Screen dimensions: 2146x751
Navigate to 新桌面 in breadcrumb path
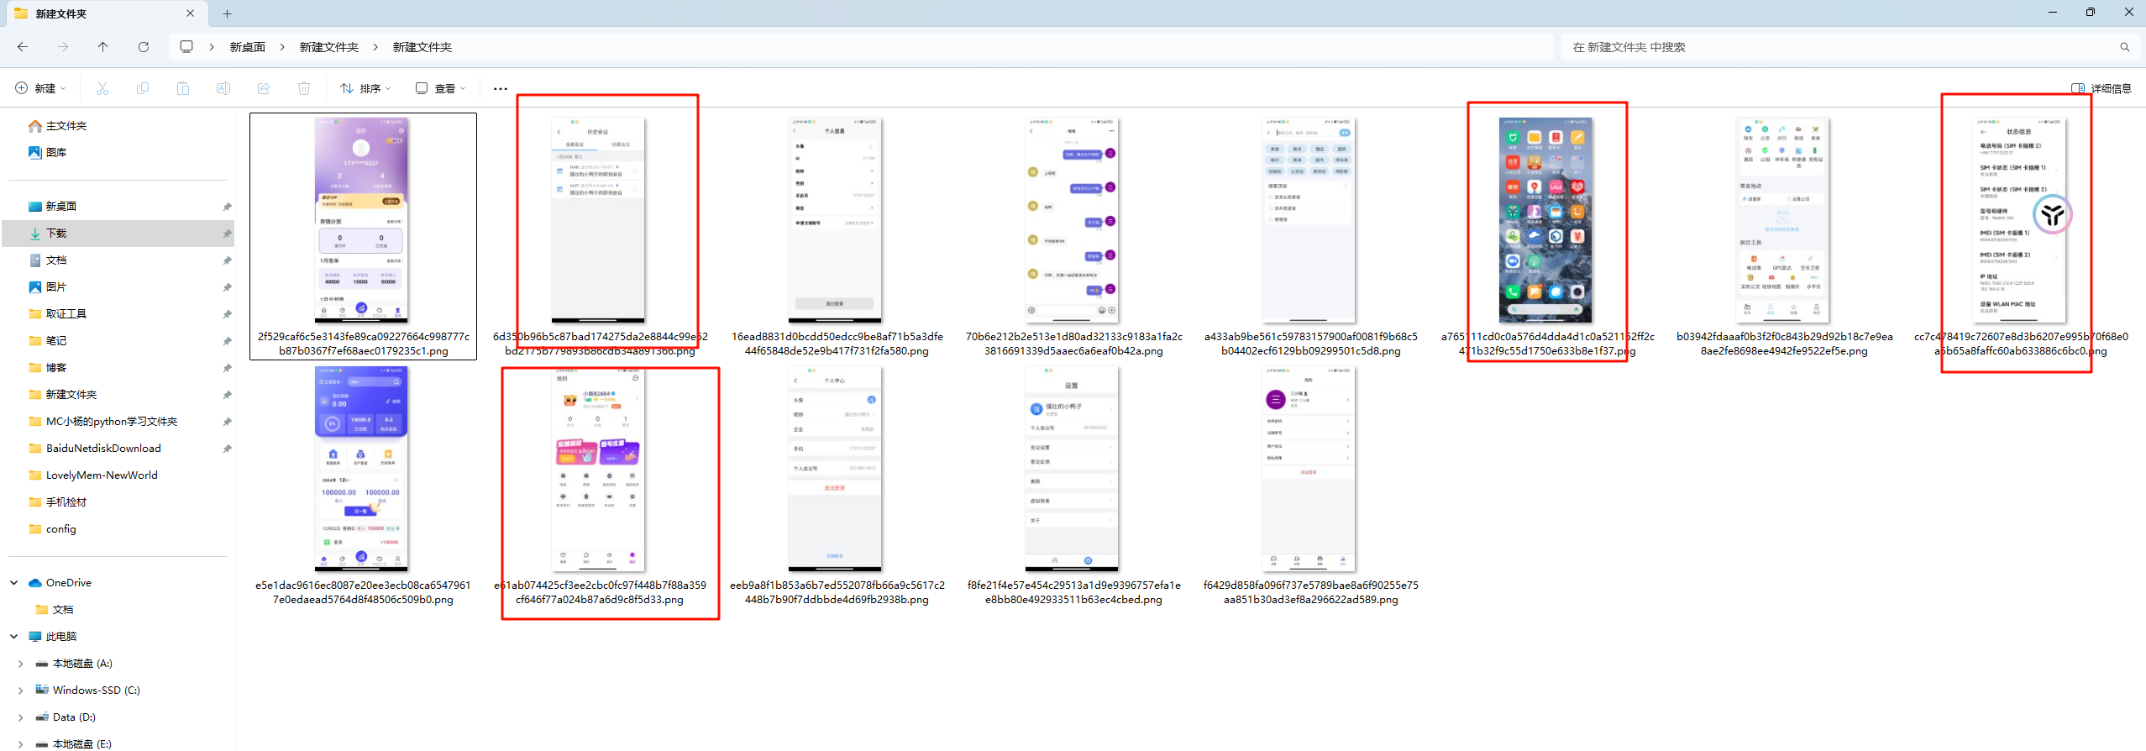point(247,47)
